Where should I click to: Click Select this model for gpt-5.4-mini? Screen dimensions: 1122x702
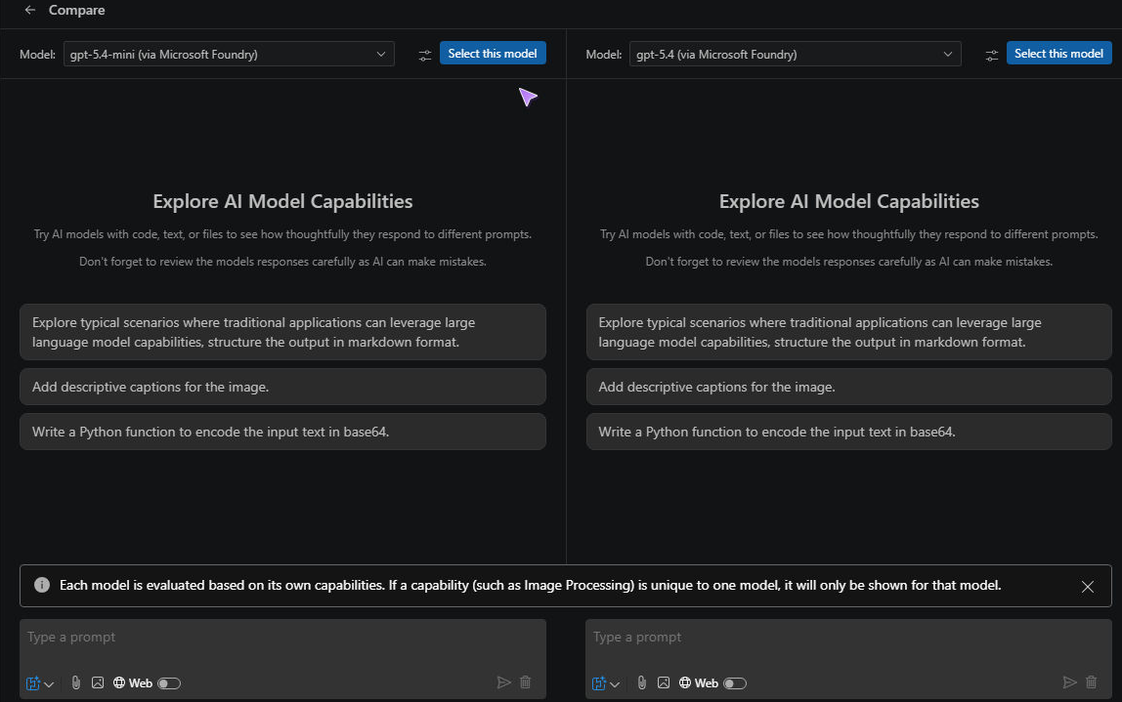coord(493,54)
